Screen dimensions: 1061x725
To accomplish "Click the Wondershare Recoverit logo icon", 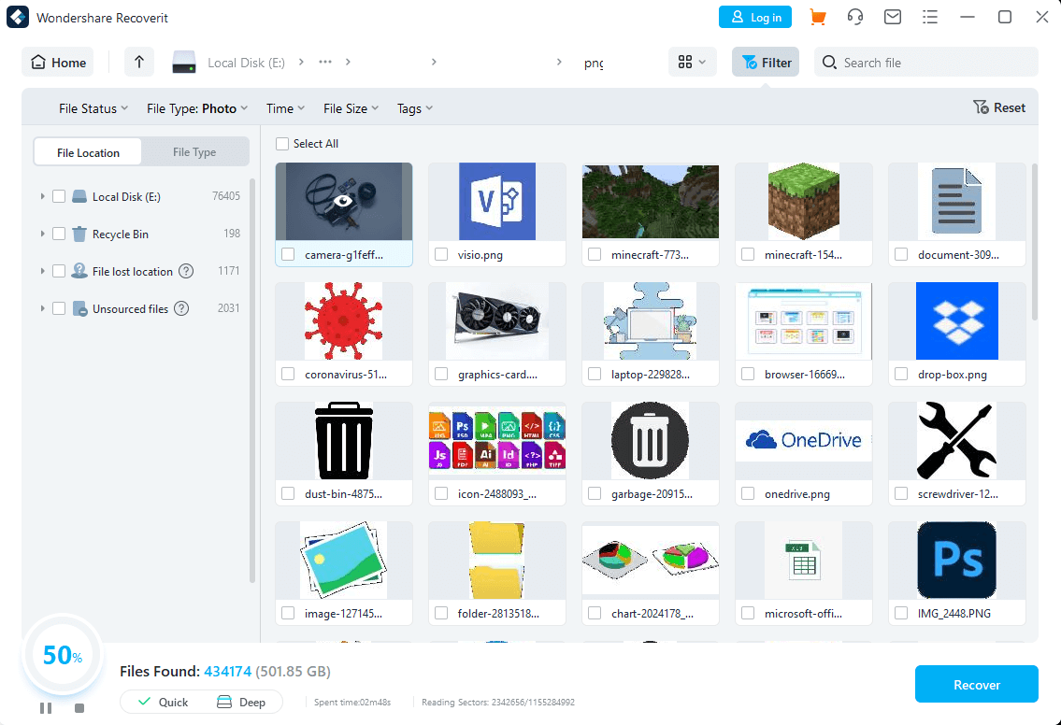I will tap(18, 17).
